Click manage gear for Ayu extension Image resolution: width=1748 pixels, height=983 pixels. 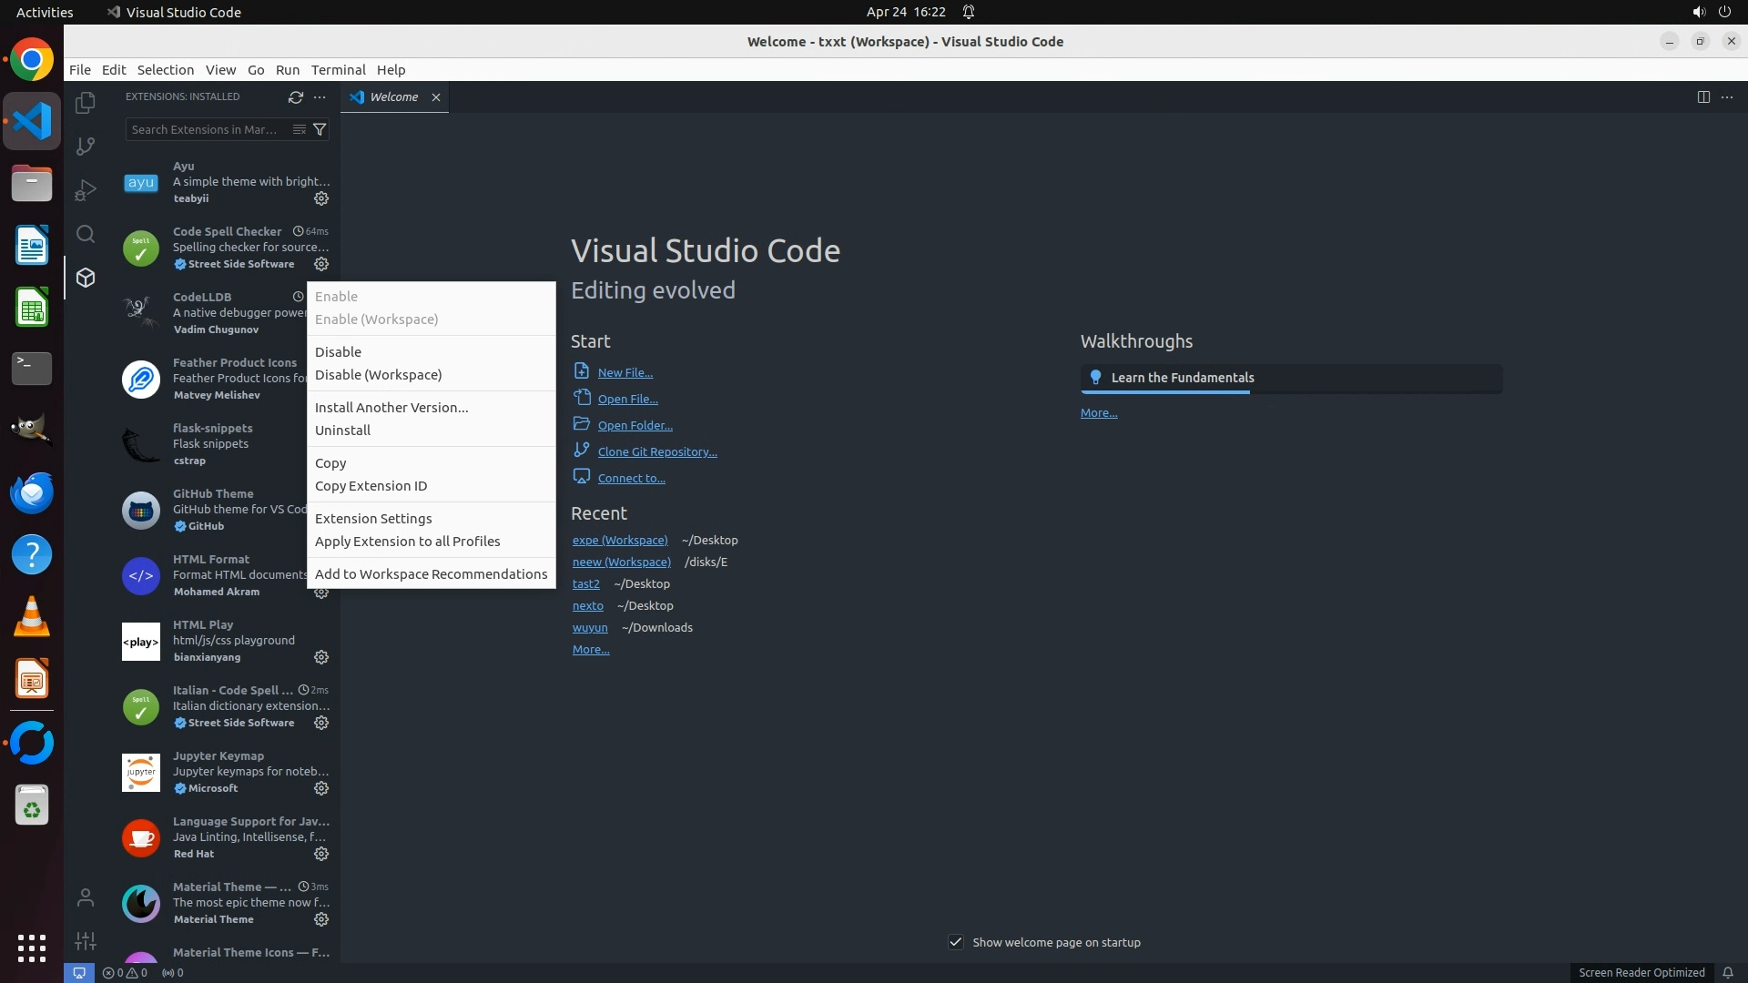coord(321,198)
